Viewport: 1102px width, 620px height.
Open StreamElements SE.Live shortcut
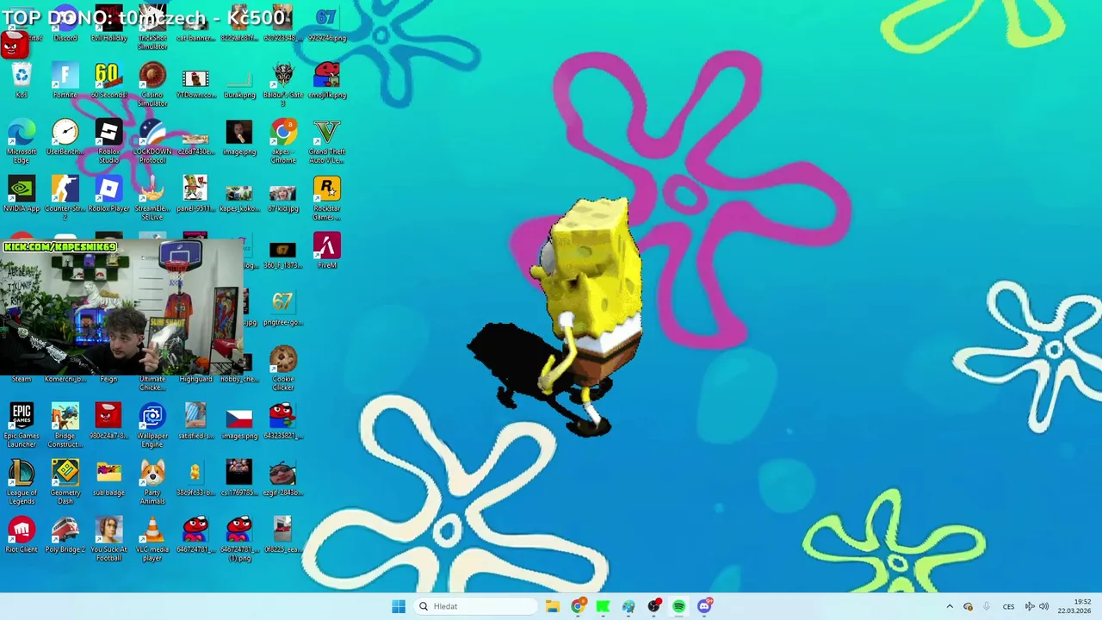pos(152,197)
